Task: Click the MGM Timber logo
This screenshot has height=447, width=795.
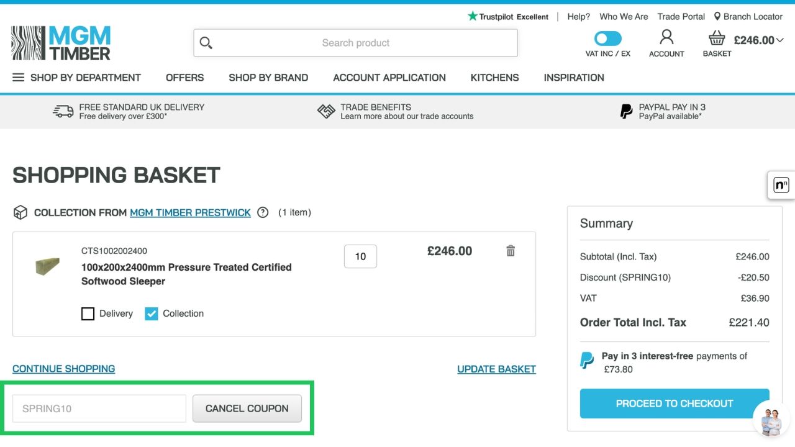Action: coord(61,43)
